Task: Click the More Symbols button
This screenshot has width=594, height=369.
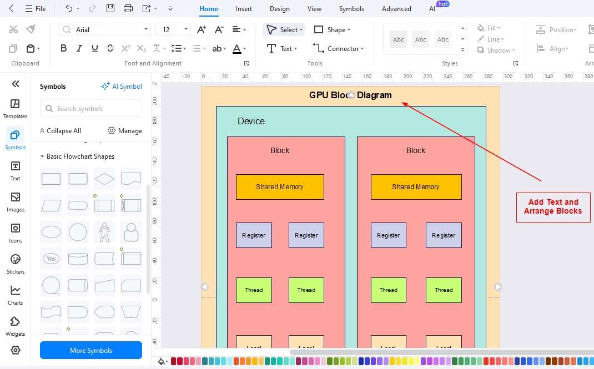Action: pos(90,350)
